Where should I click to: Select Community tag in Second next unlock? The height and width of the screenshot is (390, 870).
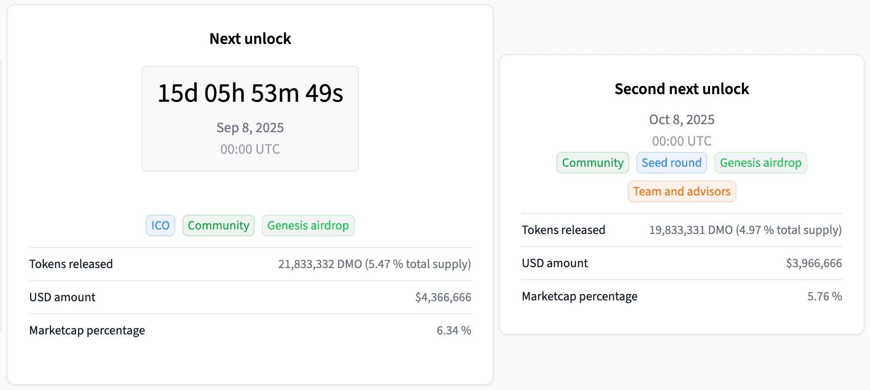pyautogui.click(x=592, y=163)
